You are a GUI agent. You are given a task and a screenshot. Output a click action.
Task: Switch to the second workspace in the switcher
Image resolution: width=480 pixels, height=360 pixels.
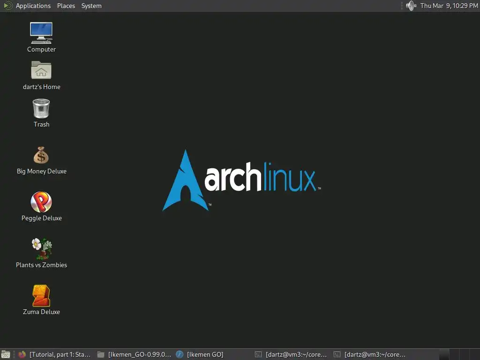(455, 354)
